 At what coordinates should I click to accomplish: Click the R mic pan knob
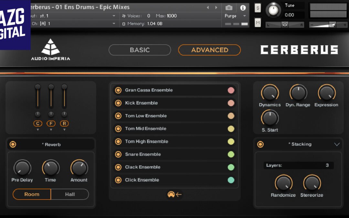pyautogui.click(x=64, y=114)
